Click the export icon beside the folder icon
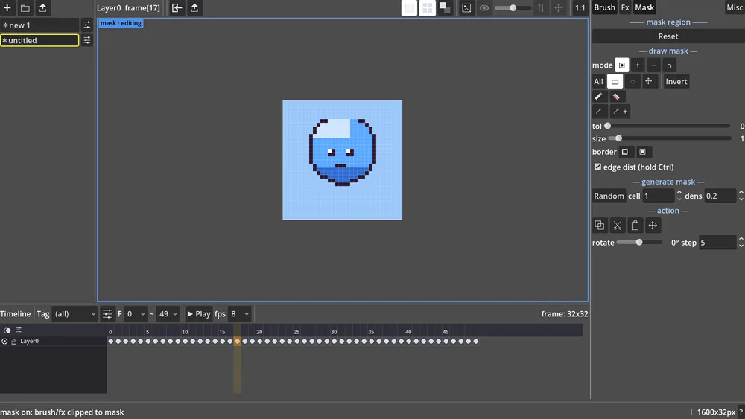 click(42, 7)
